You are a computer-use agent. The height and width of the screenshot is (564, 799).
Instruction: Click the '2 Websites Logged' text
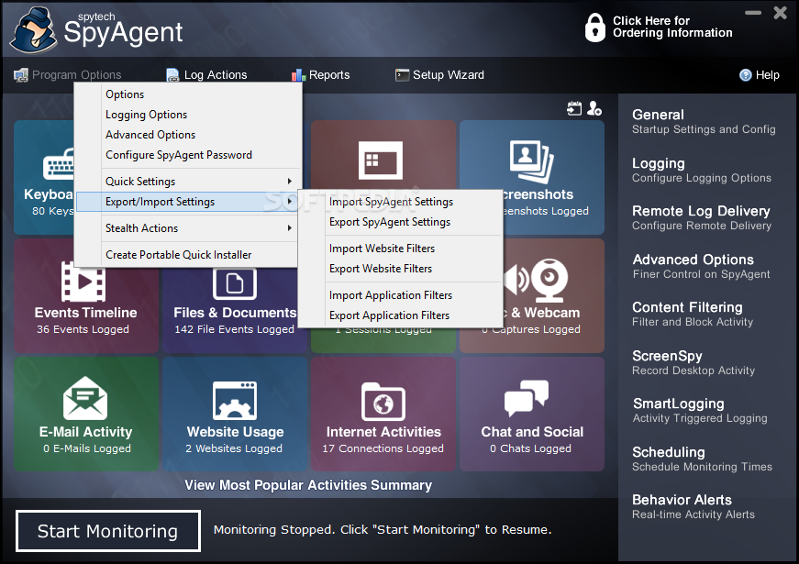(x=234, y=448)
